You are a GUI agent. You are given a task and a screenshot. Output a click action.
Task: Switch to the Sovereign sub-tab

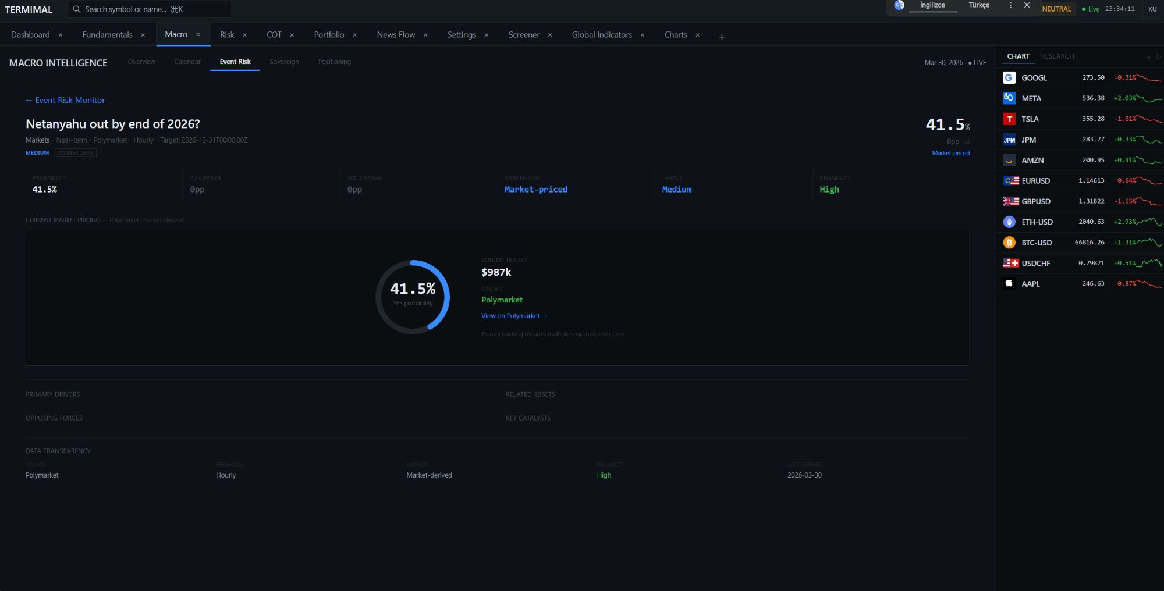point(284,62)
